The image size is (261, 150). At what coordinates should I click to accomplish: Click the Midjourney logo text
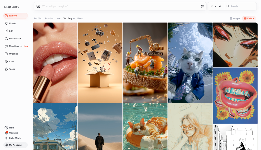click(11, 7)
